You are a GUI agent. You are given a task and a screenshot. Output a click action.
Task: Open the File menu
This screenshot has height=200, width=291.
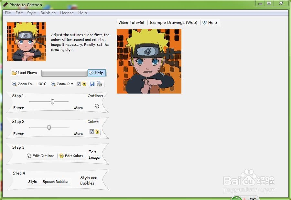click(x=8, y=13)
